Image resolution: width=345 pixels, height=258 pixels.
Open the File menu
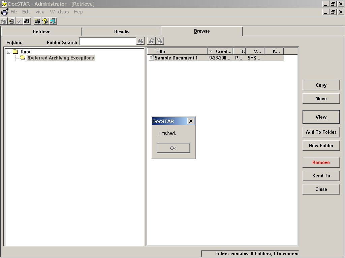[14, 12]
